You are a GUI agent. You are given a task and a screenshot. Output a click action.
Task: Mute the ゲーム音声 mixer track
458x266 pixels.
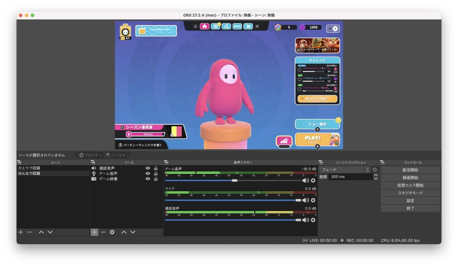click(x=305, y=181)
